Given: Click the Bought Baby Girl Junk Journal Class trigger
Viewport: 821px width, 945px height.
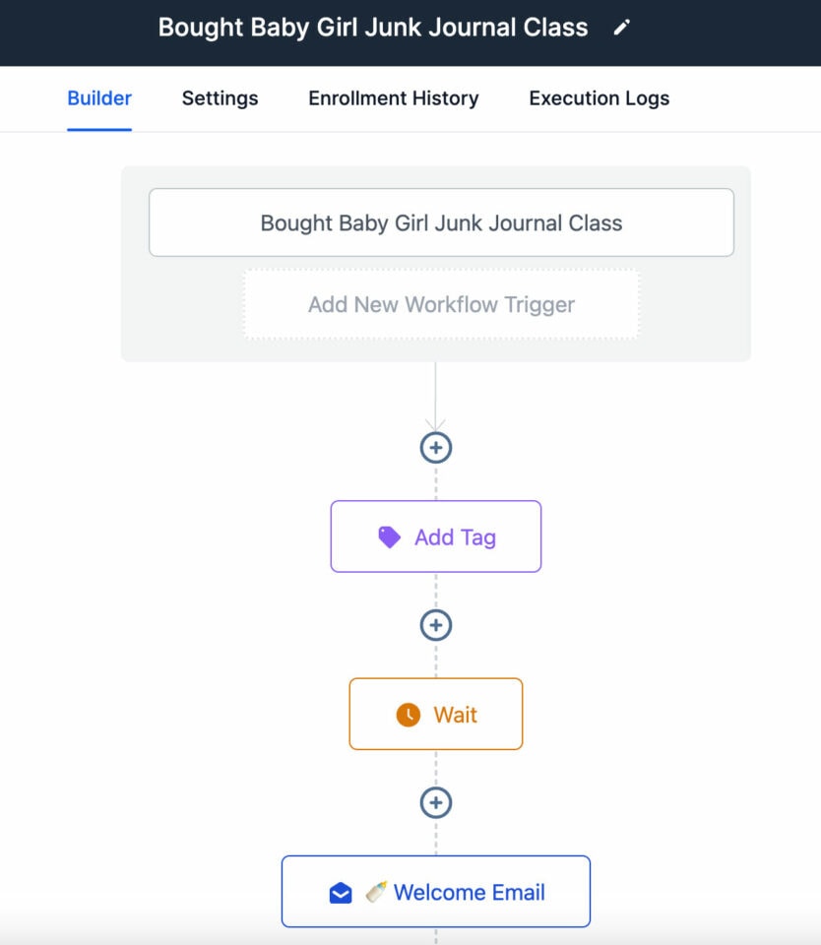Looking at the screenshot, I should 440,222.
